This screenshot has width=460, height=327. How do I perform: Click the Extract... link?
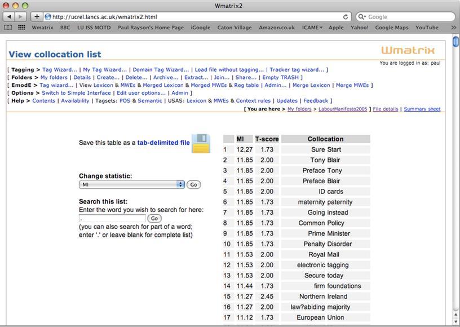point(196,77)
